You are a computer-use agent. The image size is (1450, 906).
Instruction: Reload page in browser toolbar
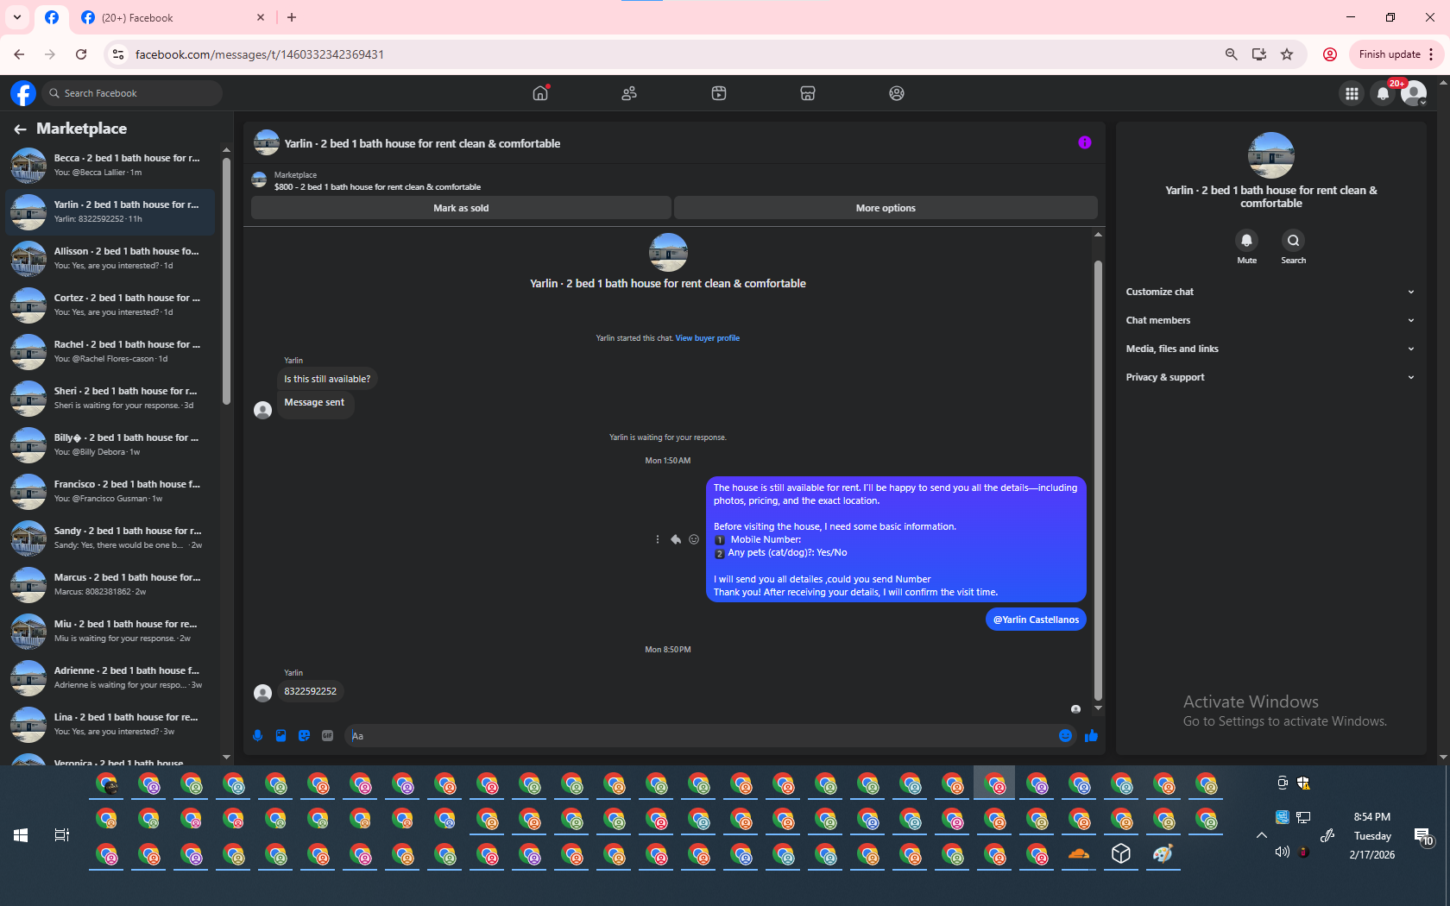pos(81,54)
